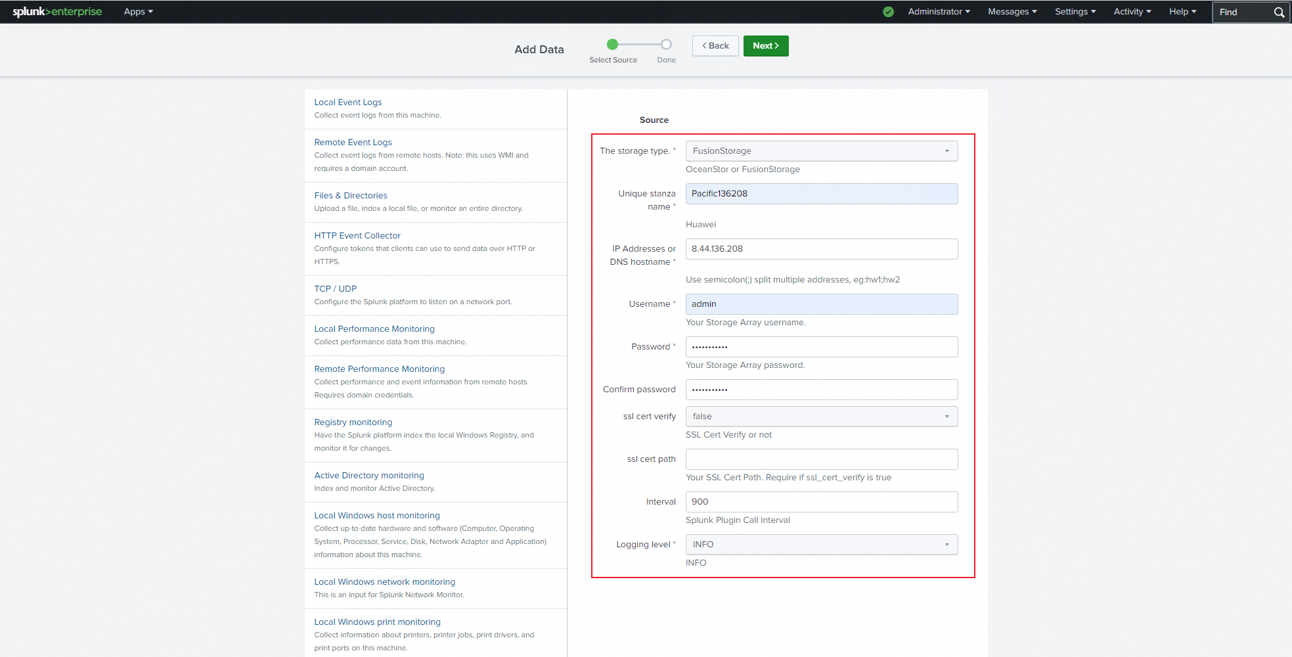Select Files & Directories source
The image size is (1292, 657).
351,196
